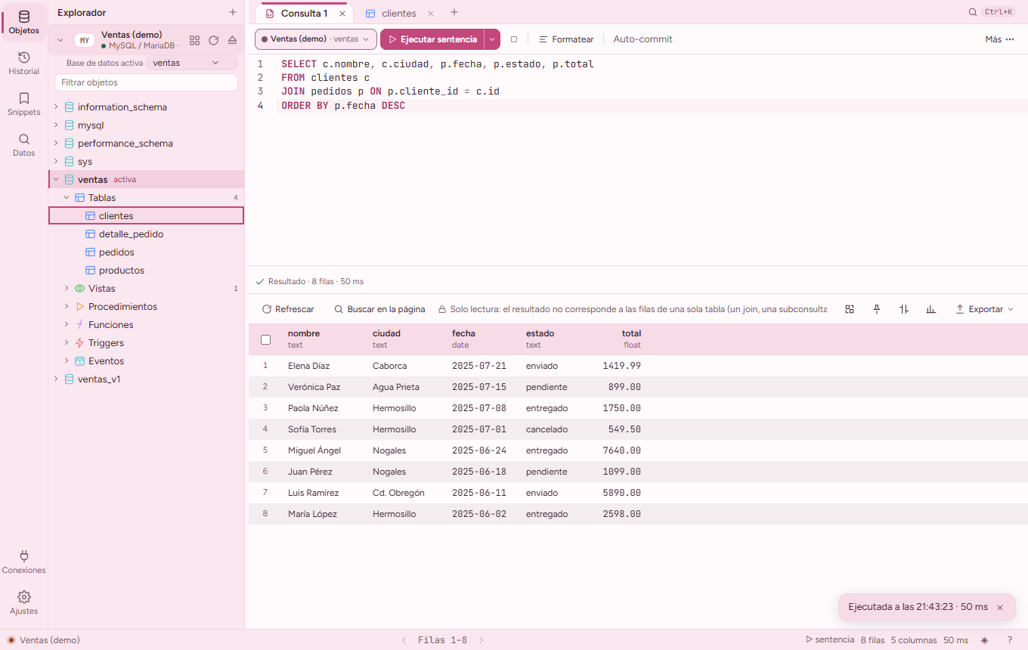The width and height of the screenshot is (1028, 650).
Task: Open Ajustes settings
Action: pyautogui.click(x=23, y=602)
